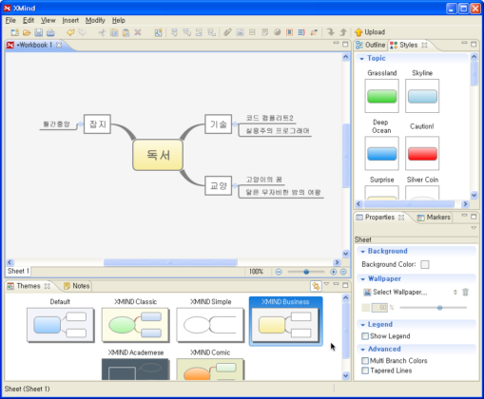The height and width of the screenshot is (399, 484).
Task: Click the New workbook toolbar icon
Action: coord(15,32)
